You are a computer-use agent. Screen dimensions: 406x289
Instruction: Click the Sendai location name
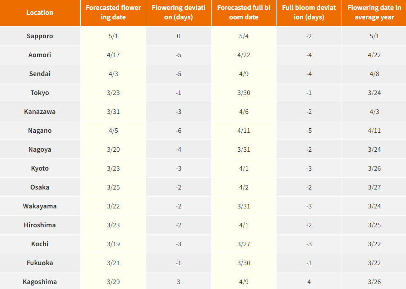pyautogui.click(x=40, y=74)
